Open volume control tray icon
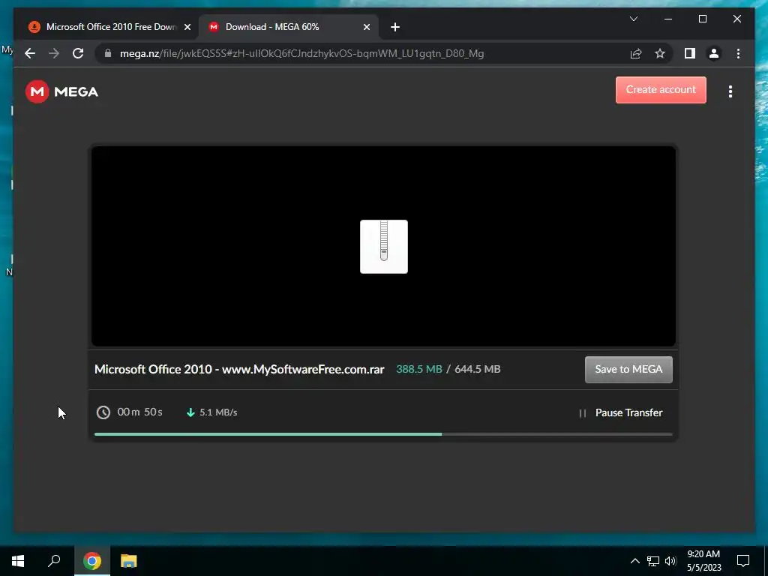The image size is (768, 576). tap(670, 561)
